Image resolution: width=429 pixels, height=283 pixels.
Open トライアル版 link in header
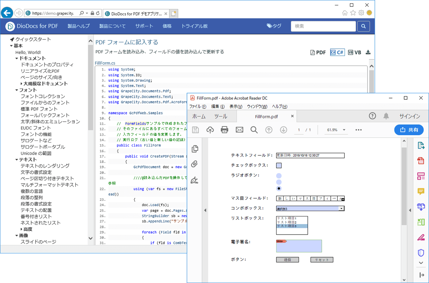(194, 26)
